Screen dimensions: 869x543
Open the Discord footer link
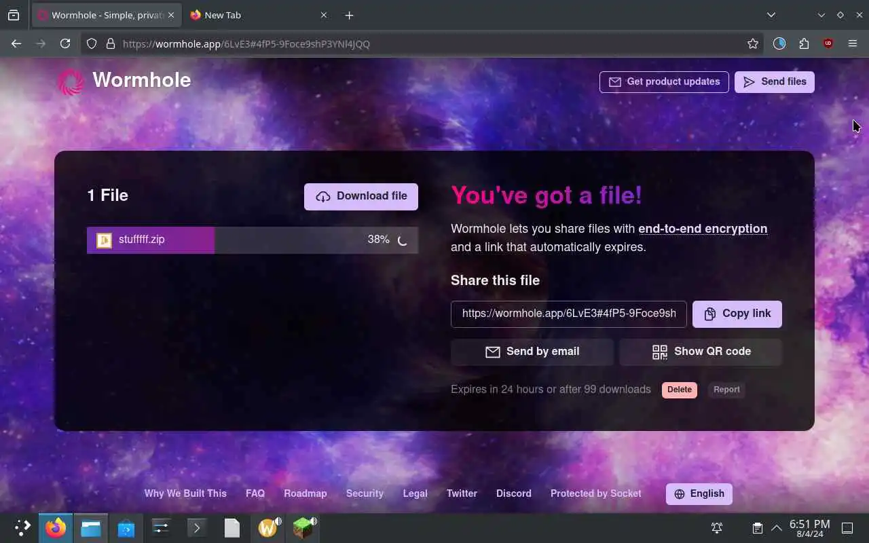[x=514, y=493]
